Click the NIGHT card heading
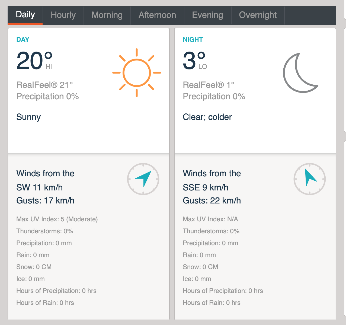 click(193, 40)
